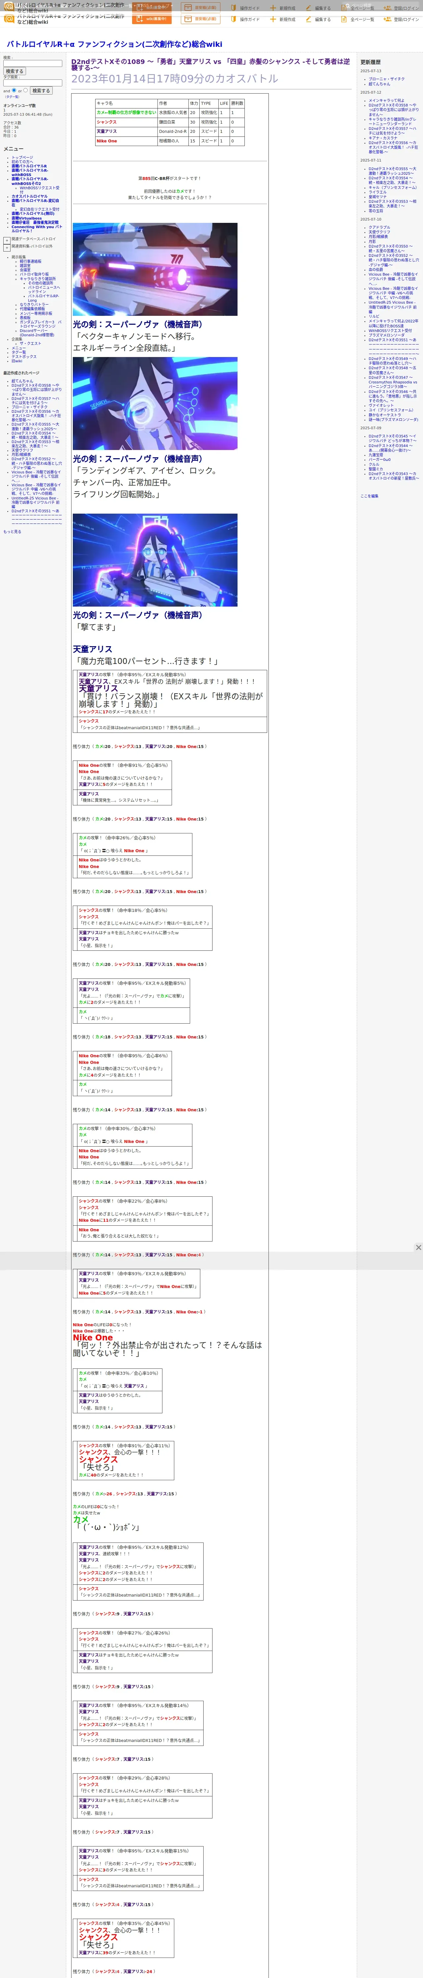
Task: Close the ad banner with the X icon
Action: pyautogui.click(x=418, y=1247)
